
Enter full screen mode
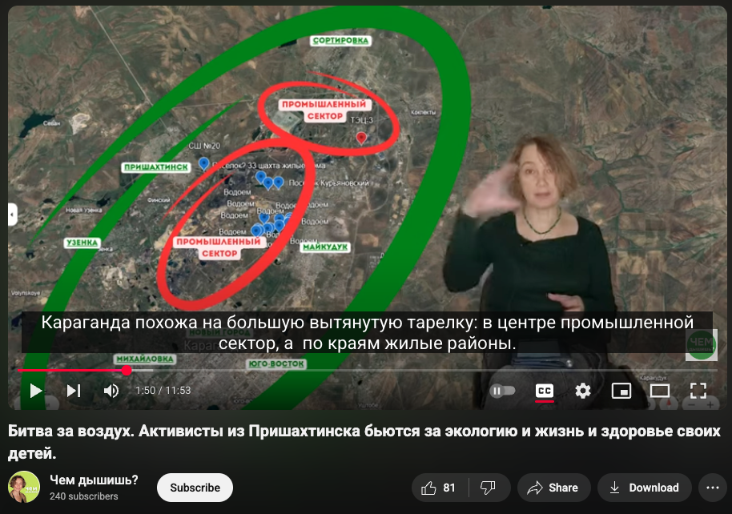(698, 390)
